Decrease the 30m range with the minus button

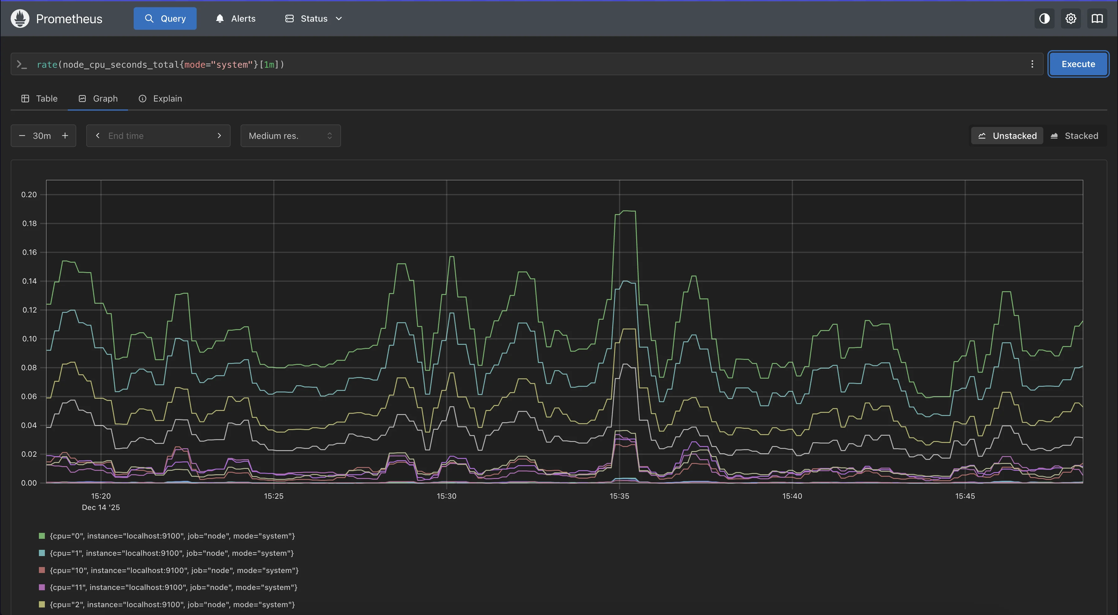click(x=22, y=135)
